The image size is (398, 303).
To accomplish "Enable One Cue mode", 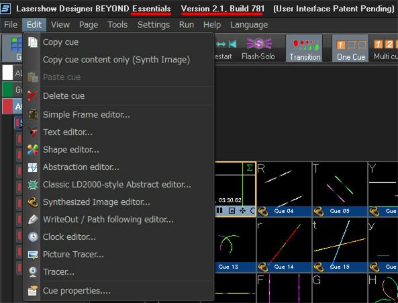I will (351, 48).
